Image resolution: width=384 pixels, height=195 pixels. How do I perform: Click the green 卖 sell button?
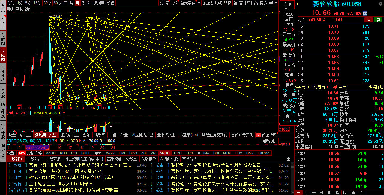pyautogui.click(x=378, y=20)
